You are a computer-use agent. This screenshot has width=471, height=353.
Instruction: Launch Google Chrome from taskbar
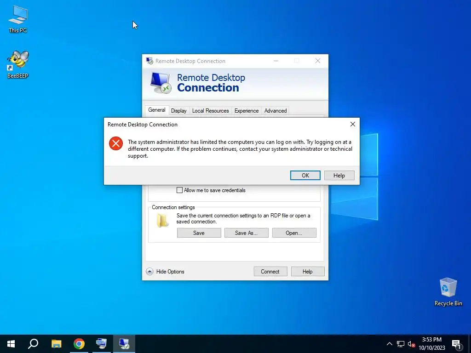click(x=79, y=344)
